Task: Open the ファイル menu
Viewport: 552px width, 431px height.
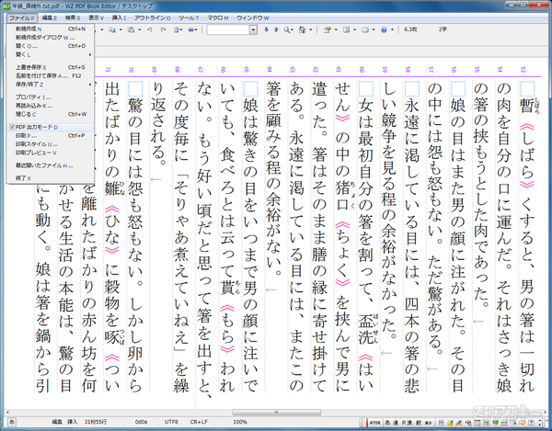Action: (22, 18)
